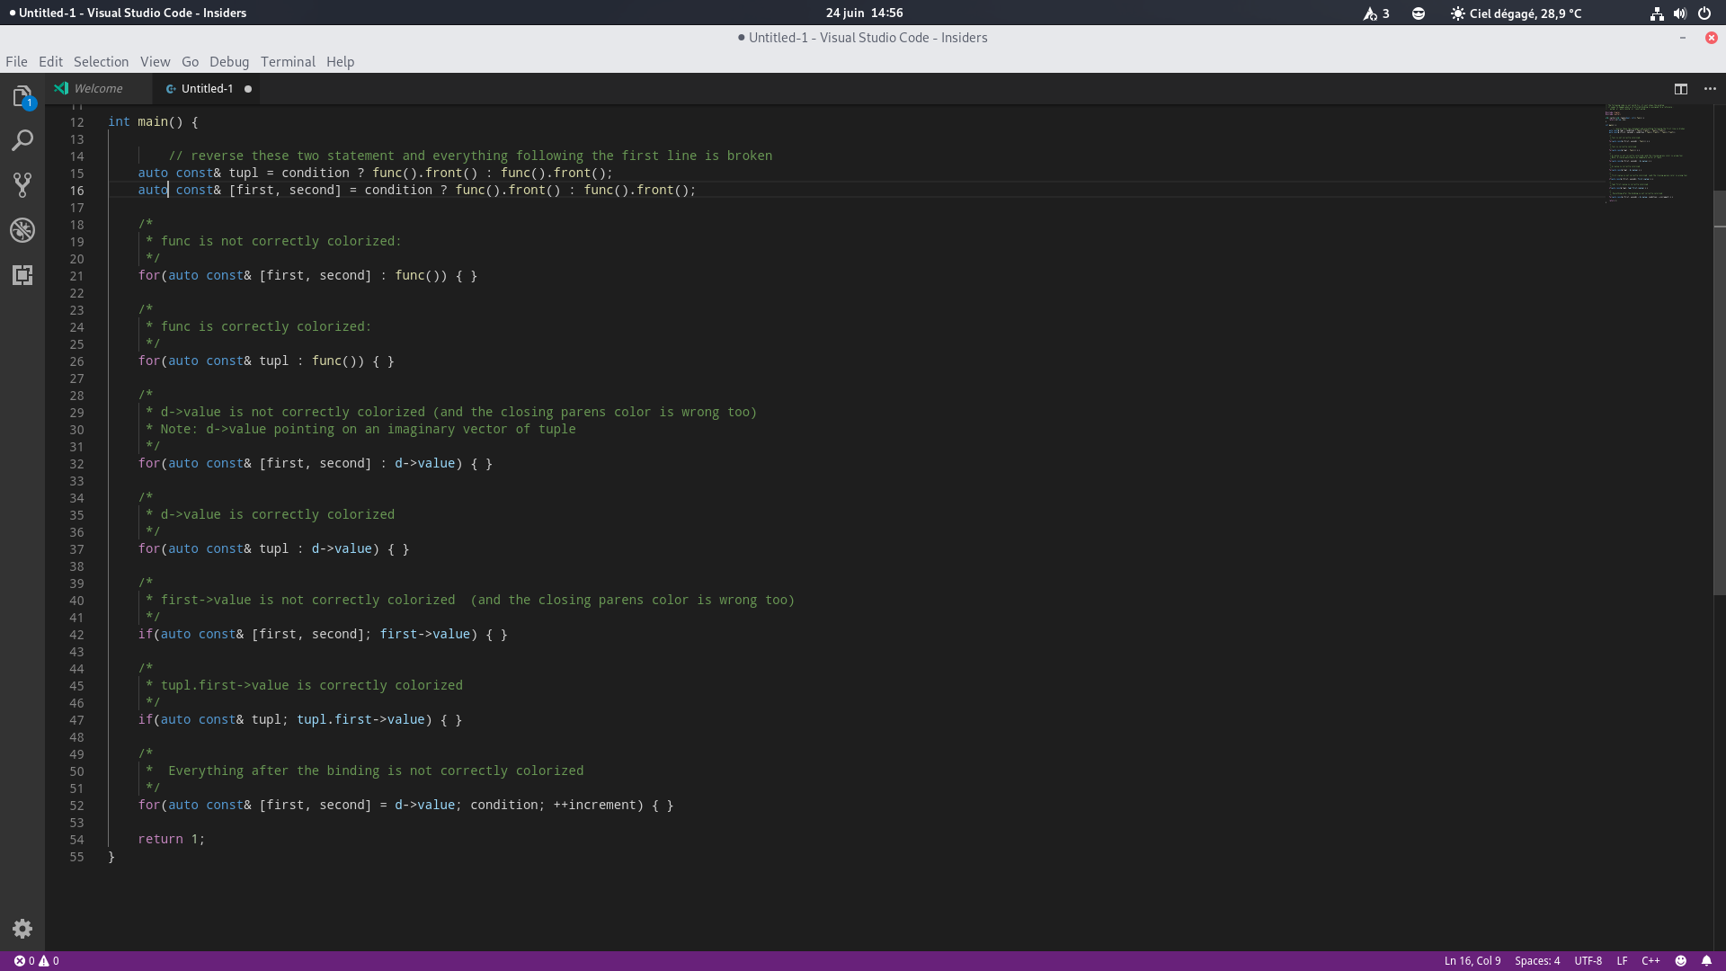The height and width of the screenshot is (971, 1726).
Task: Open the Source Control view
Action: (22, 185)
